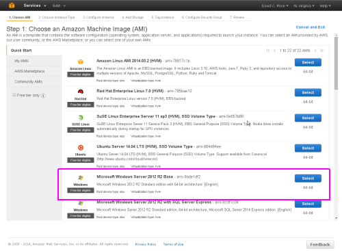The width and height of the screenshot is (342, 251).
Task: Expand the David C. Rose account menu
Action: [x=275, y=5]
